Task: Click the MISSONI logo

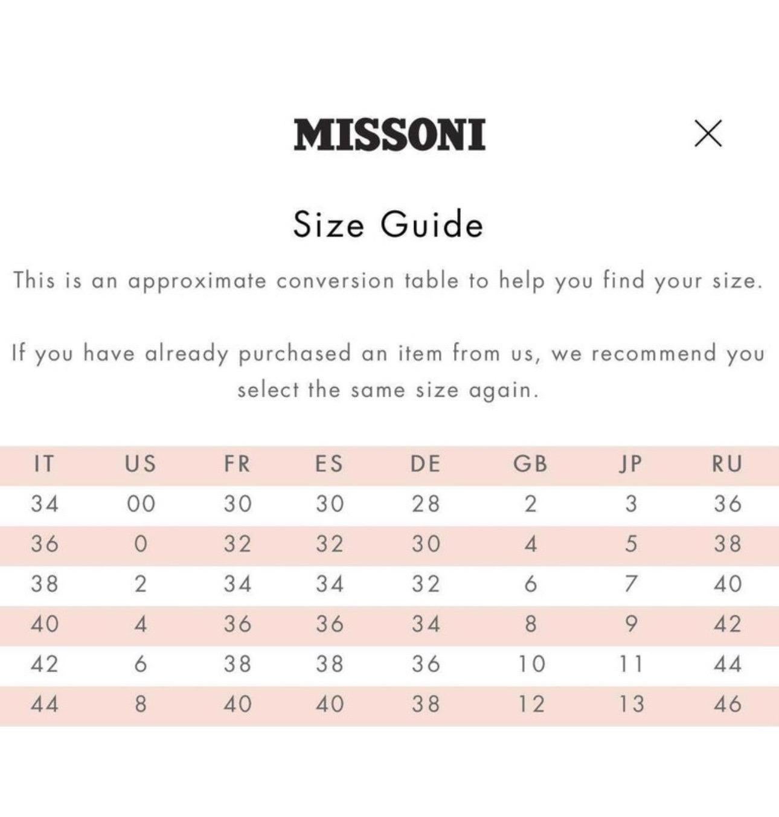Action: [x=389, y=134]
